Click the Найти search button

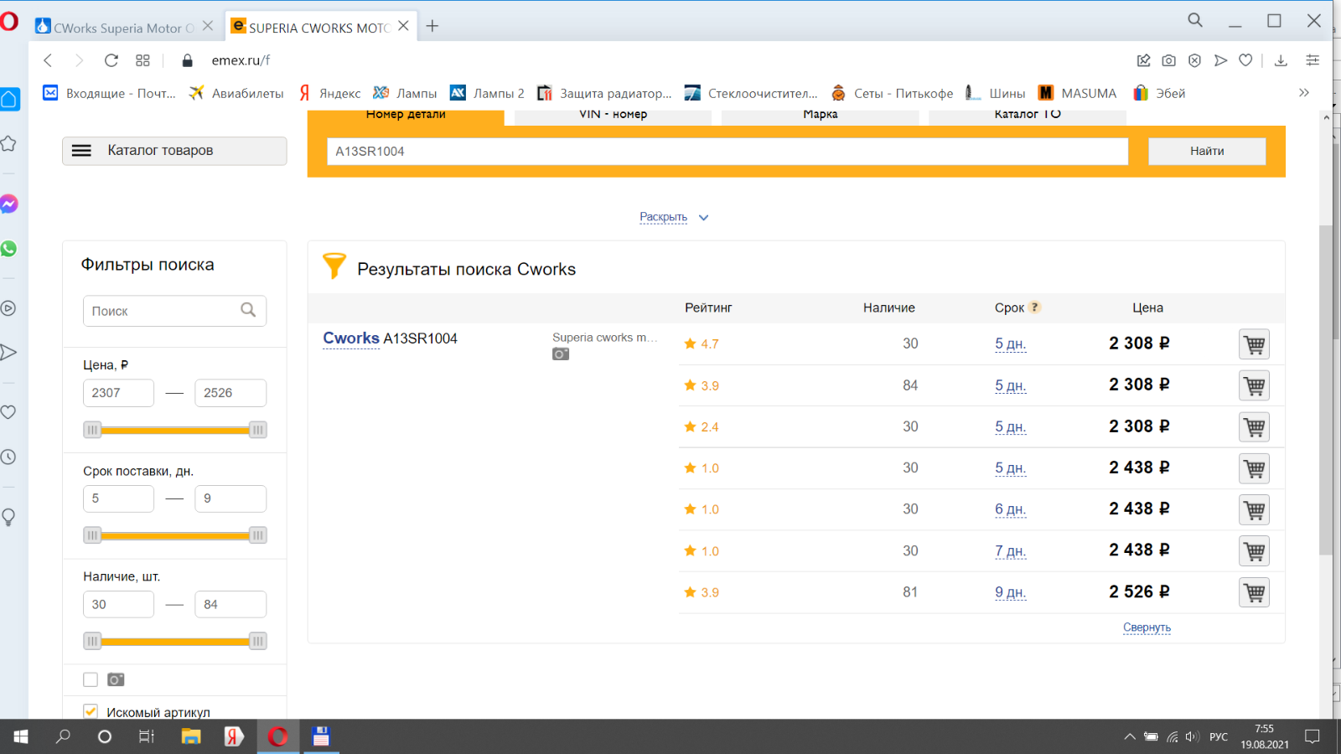[1207, 151]
